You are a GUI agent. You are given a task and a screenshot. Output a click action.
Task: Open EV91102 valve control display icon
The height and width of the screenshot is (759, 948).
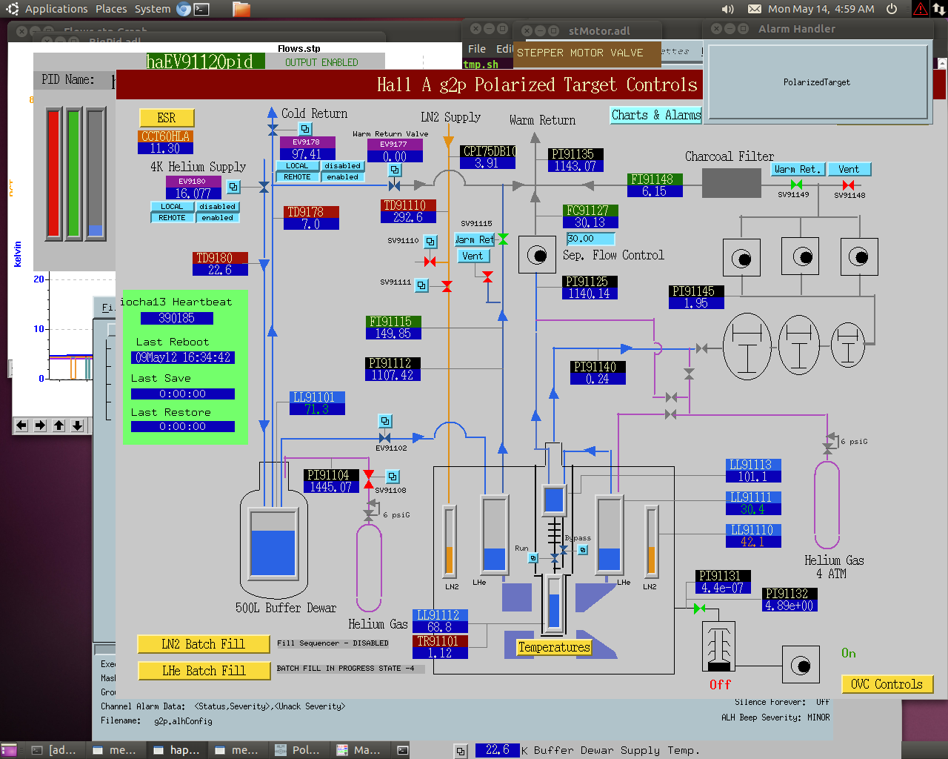click(385, 421)
